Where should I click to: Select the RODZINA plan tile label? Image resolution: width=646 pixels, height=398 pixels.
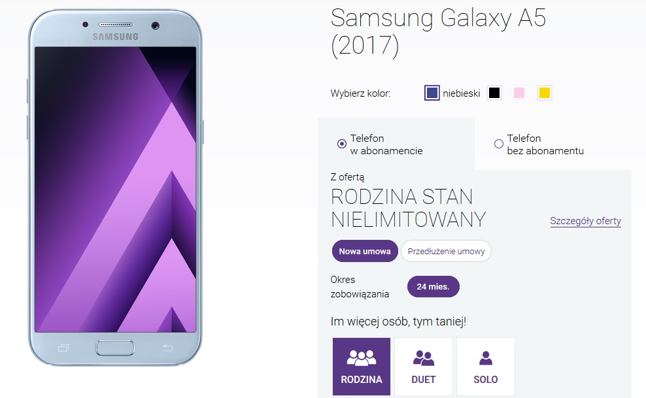click(x=362, y=380)
